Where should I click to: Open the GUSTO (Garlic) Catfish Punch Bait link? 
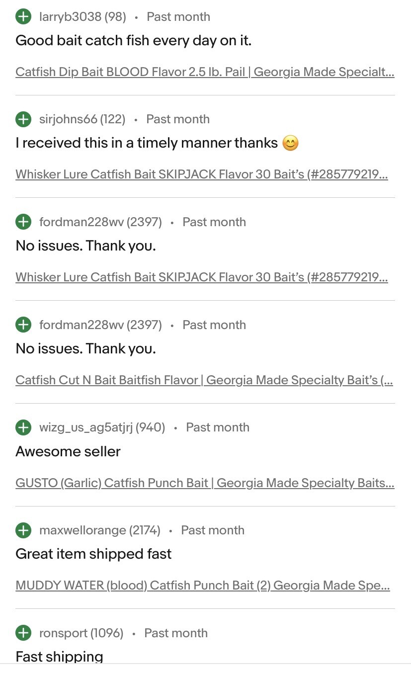pyautogui.click(x=205, y=483)
